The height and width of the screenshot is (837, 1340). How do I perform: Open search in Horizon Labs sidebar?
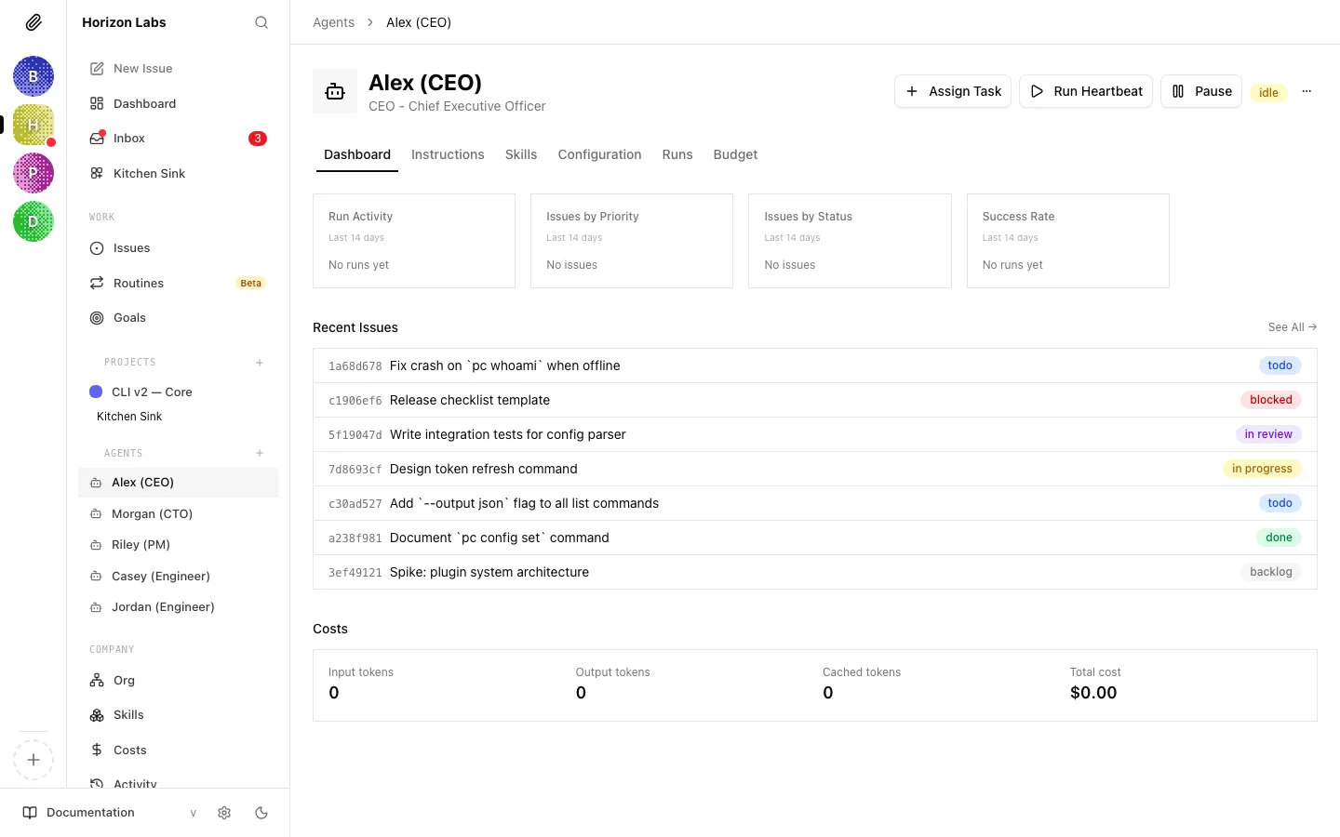(261, 22)
